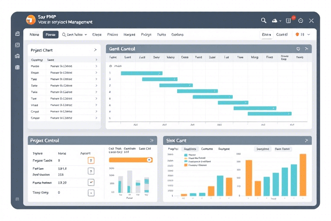Screen dimensions: 331x221
Task: Select the highlighted second tab in Sbit Cart
Action: [x=190, y=148]
